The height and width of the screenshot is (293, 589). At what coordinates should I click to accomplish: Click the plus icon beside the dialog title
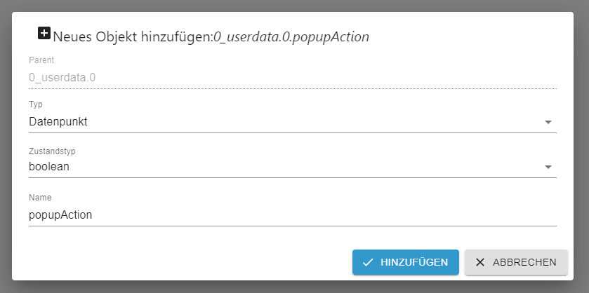44,33
